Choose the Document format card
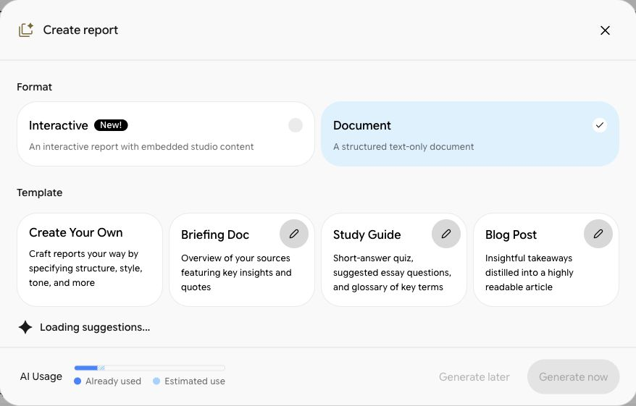This screenshot has width=636, height=406. (469, 134)
